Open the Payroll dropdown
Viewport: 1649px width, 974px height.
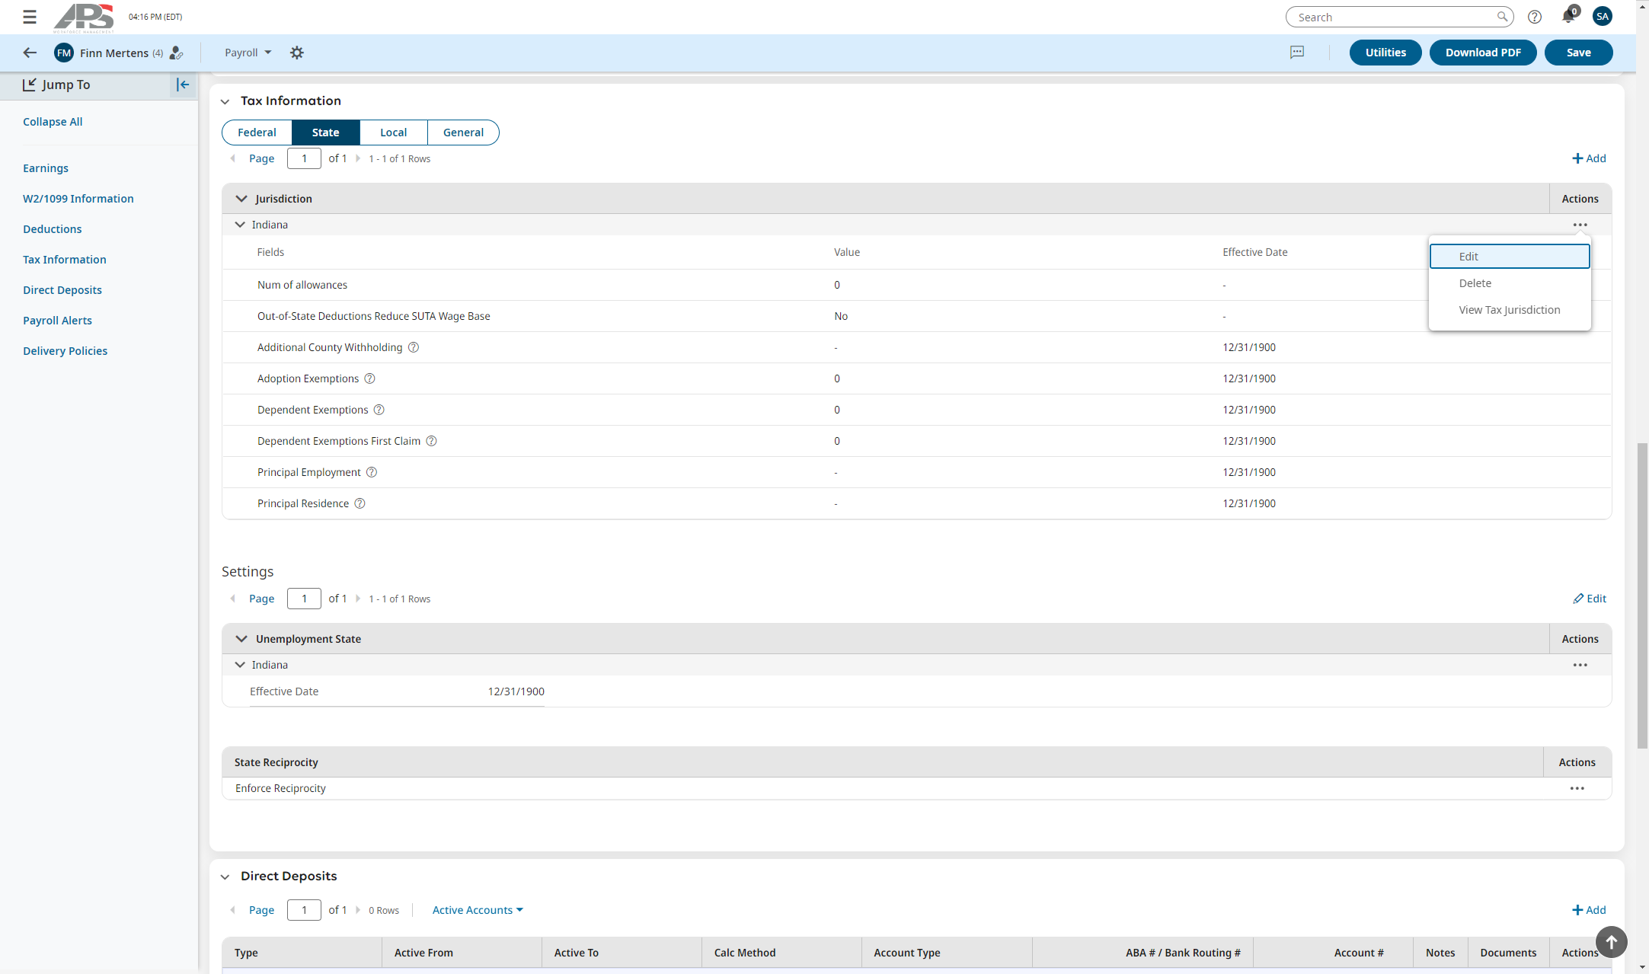click(x=248, y=53)
